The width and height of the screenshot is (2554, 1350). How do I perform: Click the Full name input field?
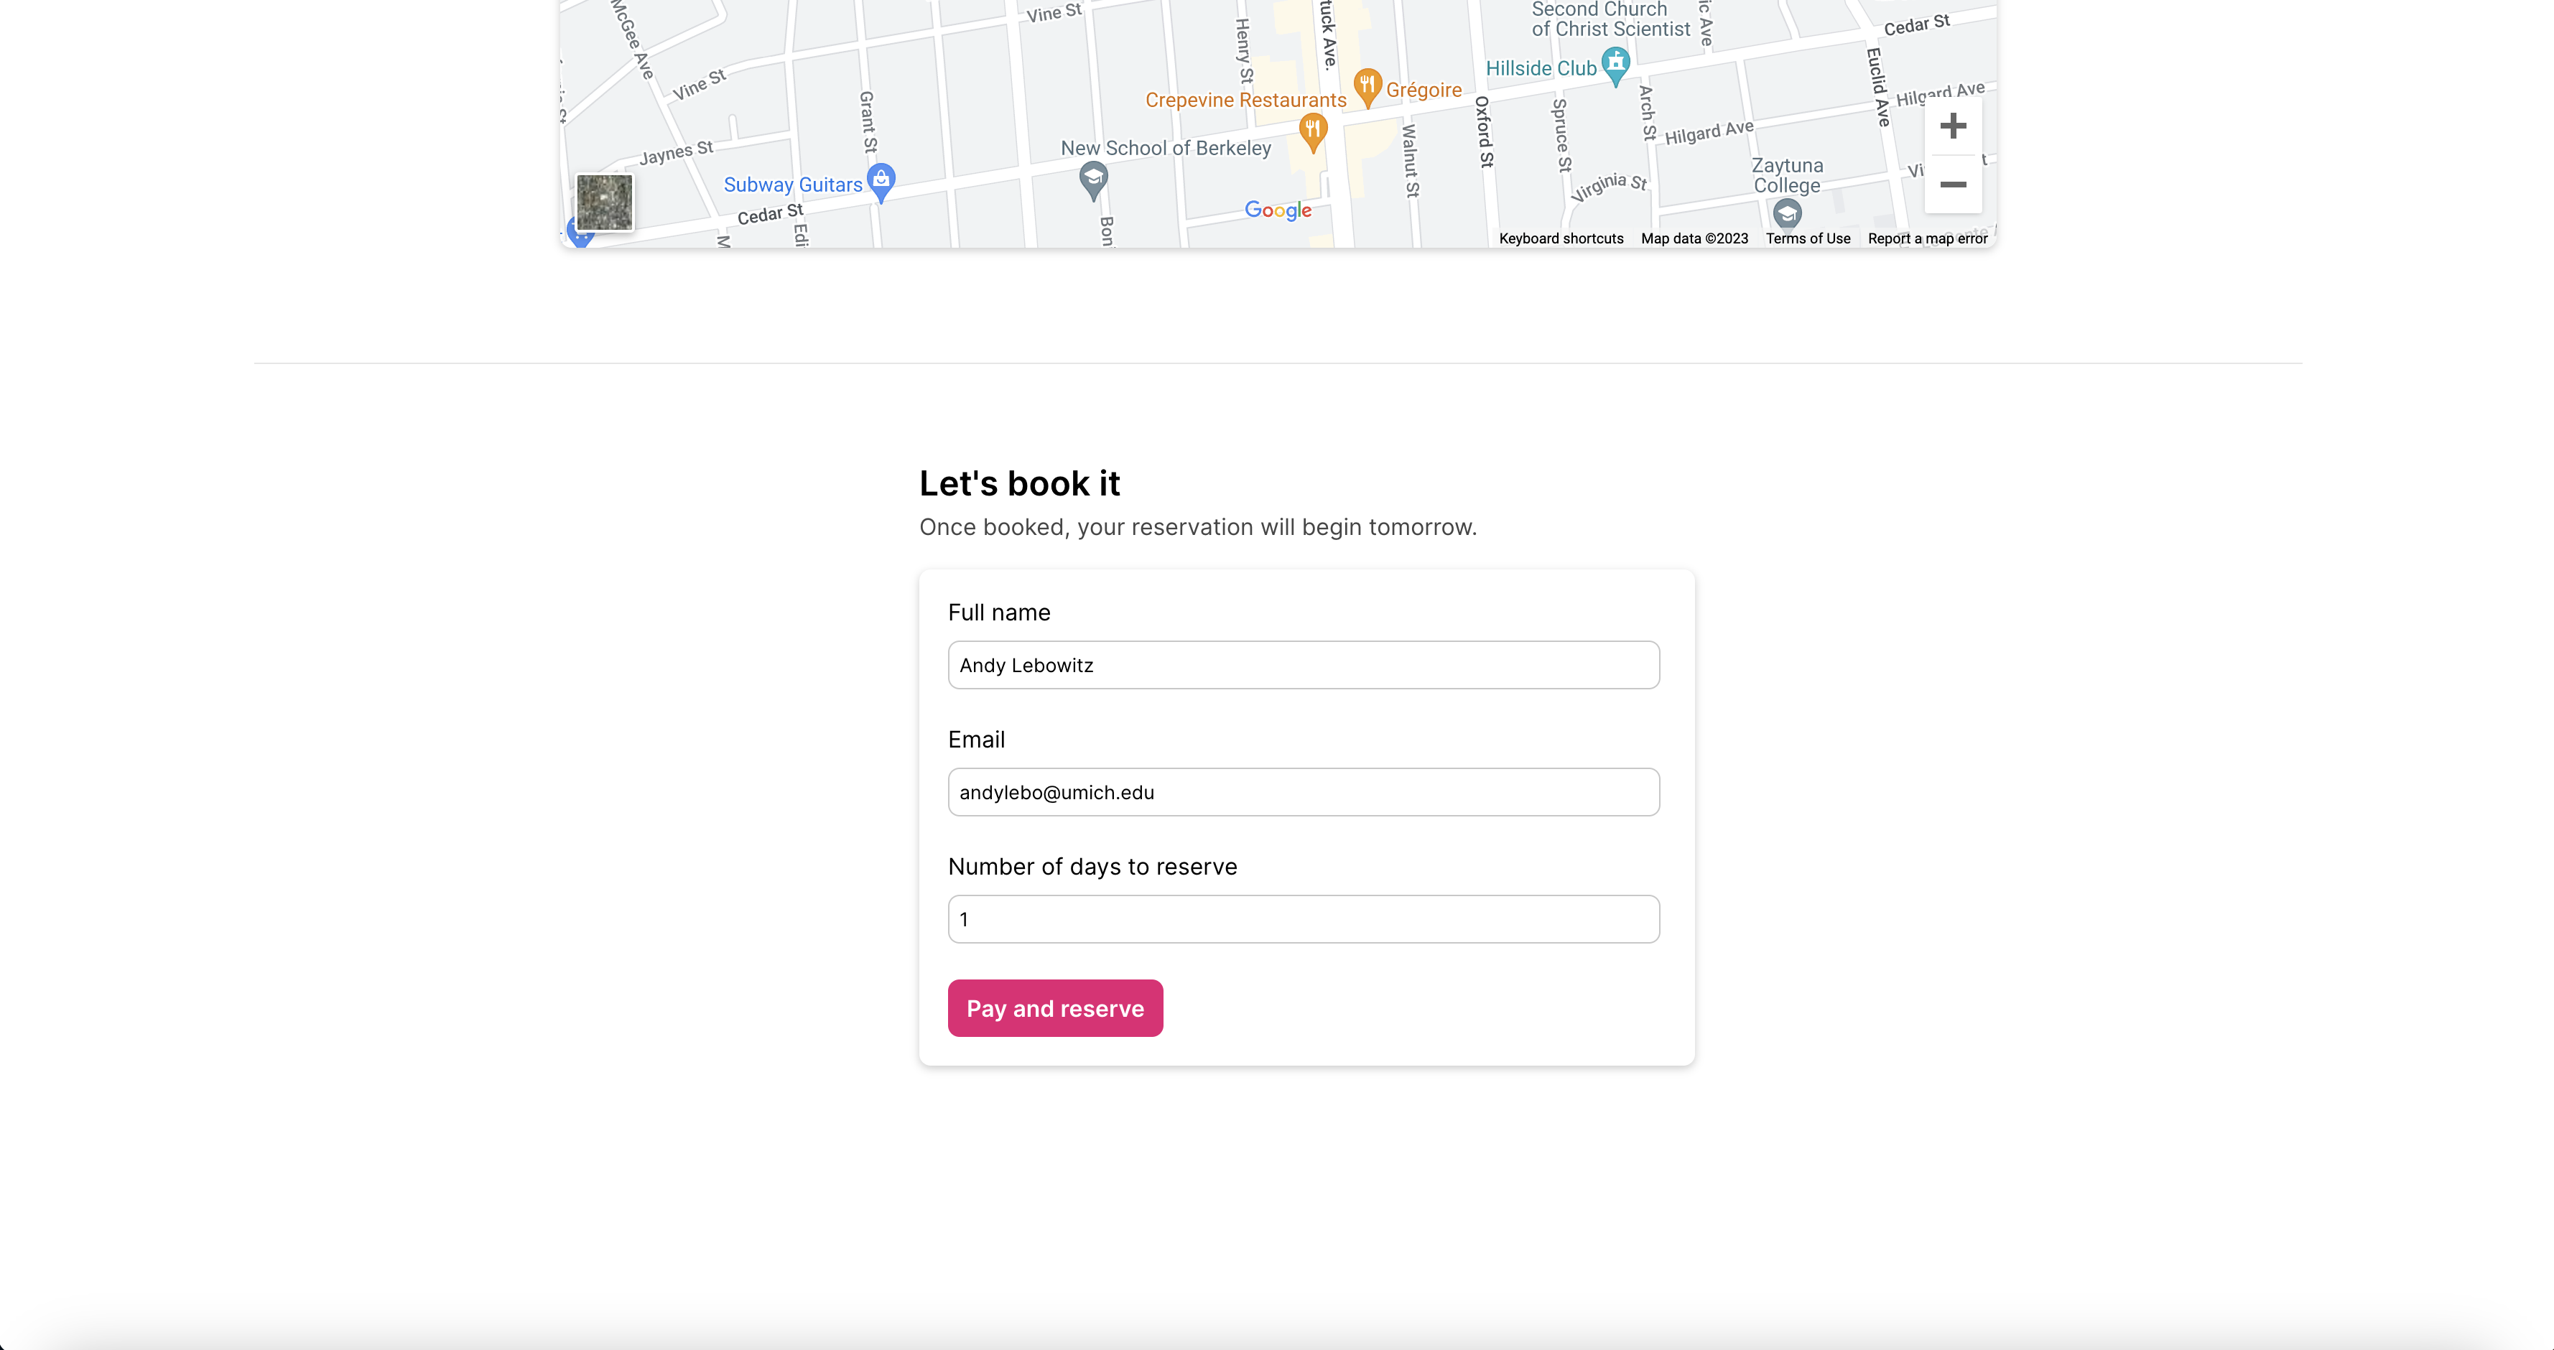[x=1303, y=665]
